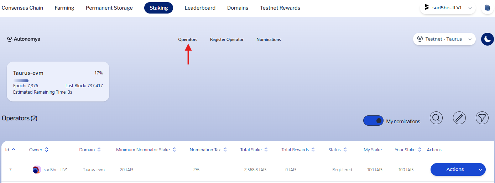
Task: Toggle dark mode with the moon icon
Action: pos(488,39)
